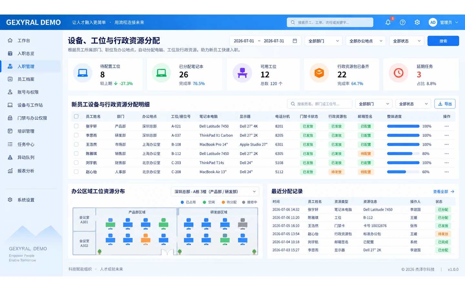Open row actions for 王浩然
The height and width of the screenshot is (291, 465).
pos(447,145)
